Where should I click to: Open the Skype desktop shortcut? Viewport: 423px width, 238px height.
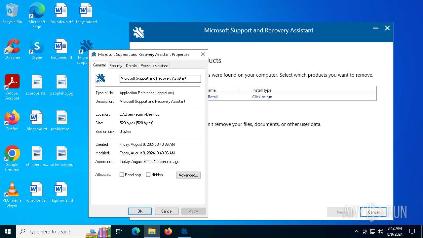(37, 50)
